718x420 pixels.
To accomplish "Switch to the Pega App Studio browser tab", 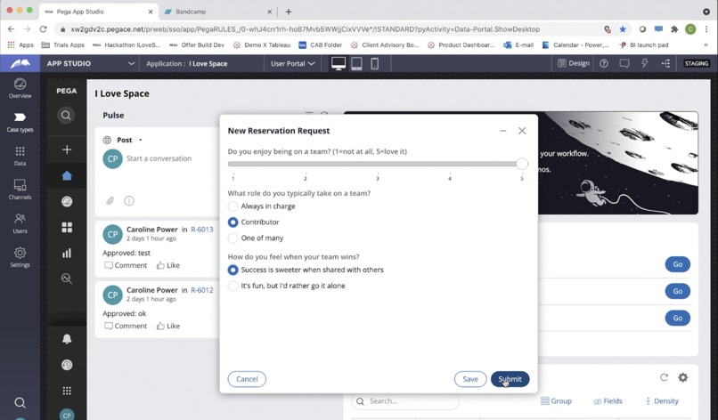I will pos(99,12).
